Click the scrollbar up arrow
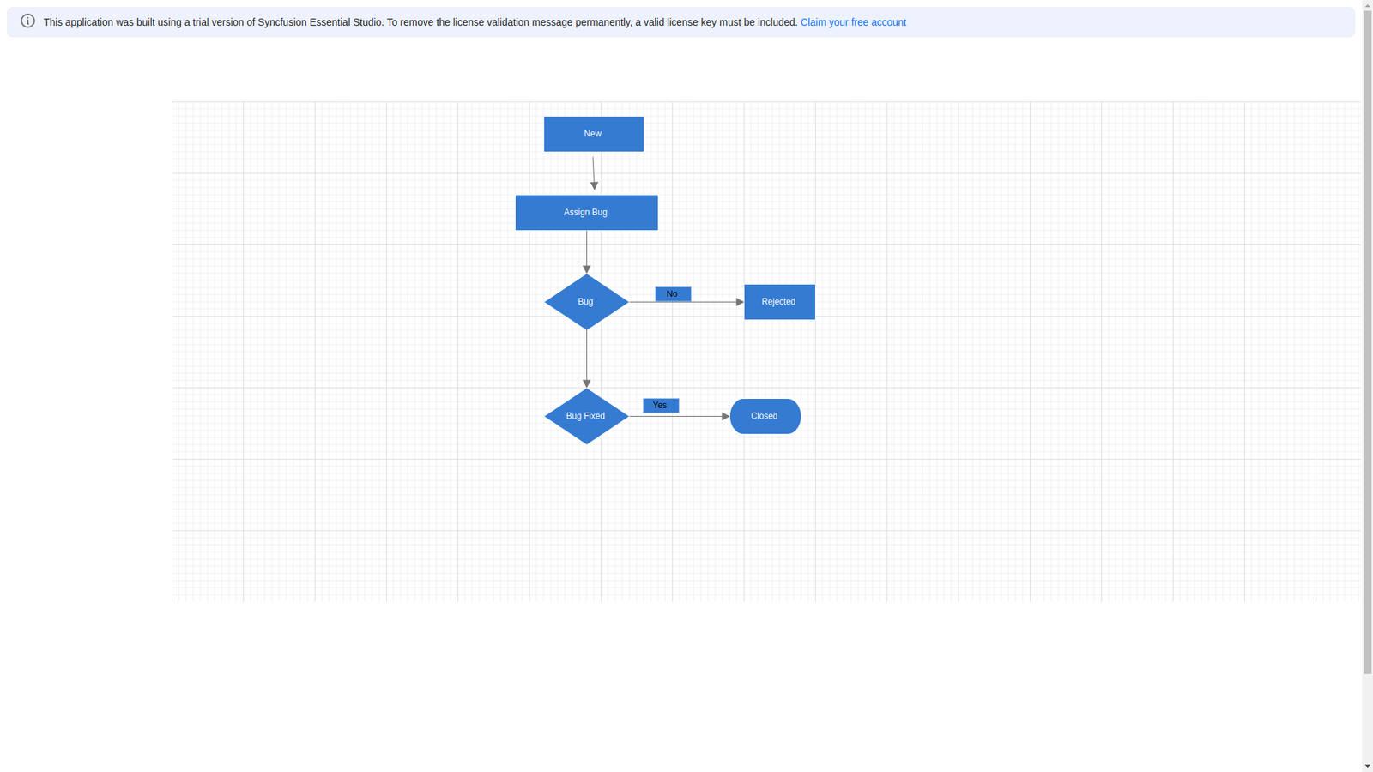The height and width of the screenshot is (772, 1373). 1367,5
